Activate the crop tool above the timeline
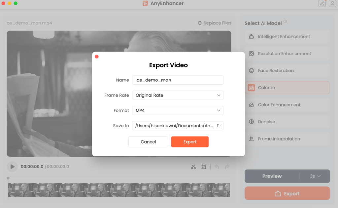338x208 pixels. coord(204,167)
